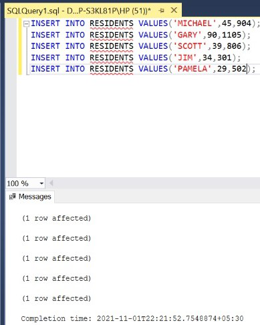260x325 pixels.
Task: Place cursor on 'GARY' value
Action: pos(187,35)
